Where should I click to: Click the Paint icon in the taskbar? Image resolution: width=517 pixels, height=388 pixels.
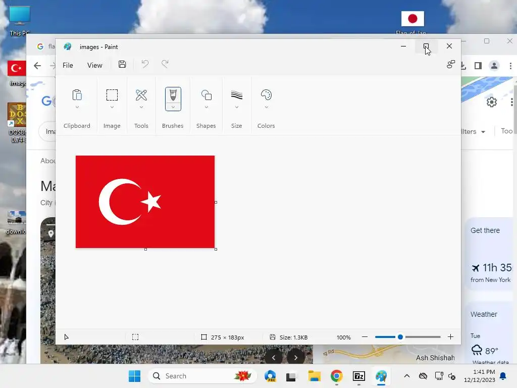coord(381,376)
